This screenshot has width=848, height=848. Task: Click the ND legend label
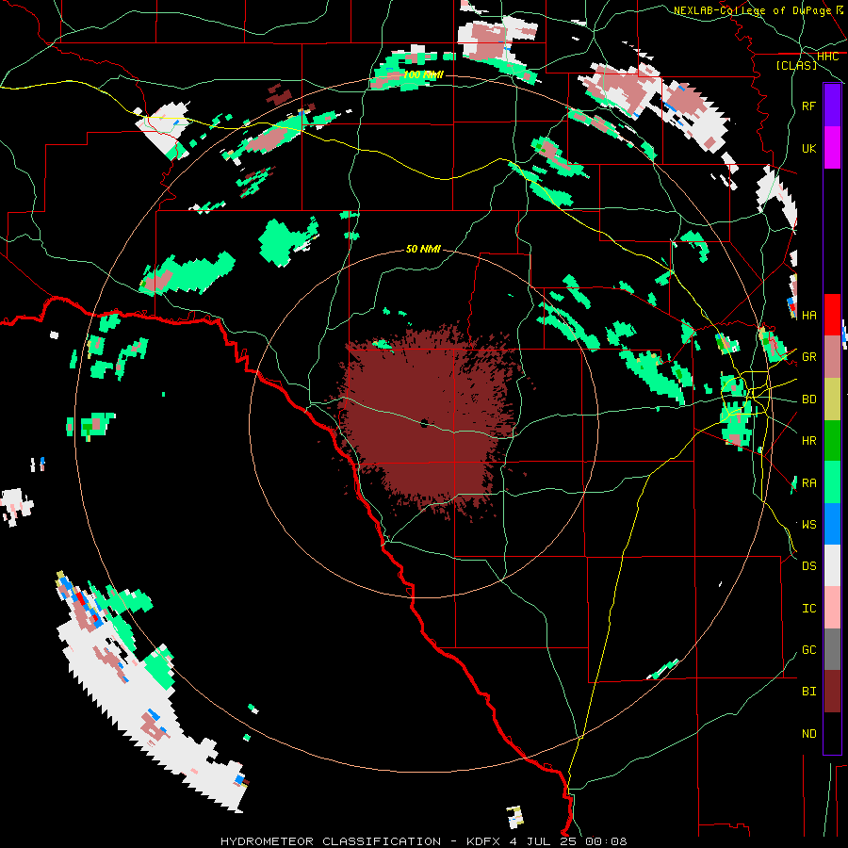tap(809, 733)
